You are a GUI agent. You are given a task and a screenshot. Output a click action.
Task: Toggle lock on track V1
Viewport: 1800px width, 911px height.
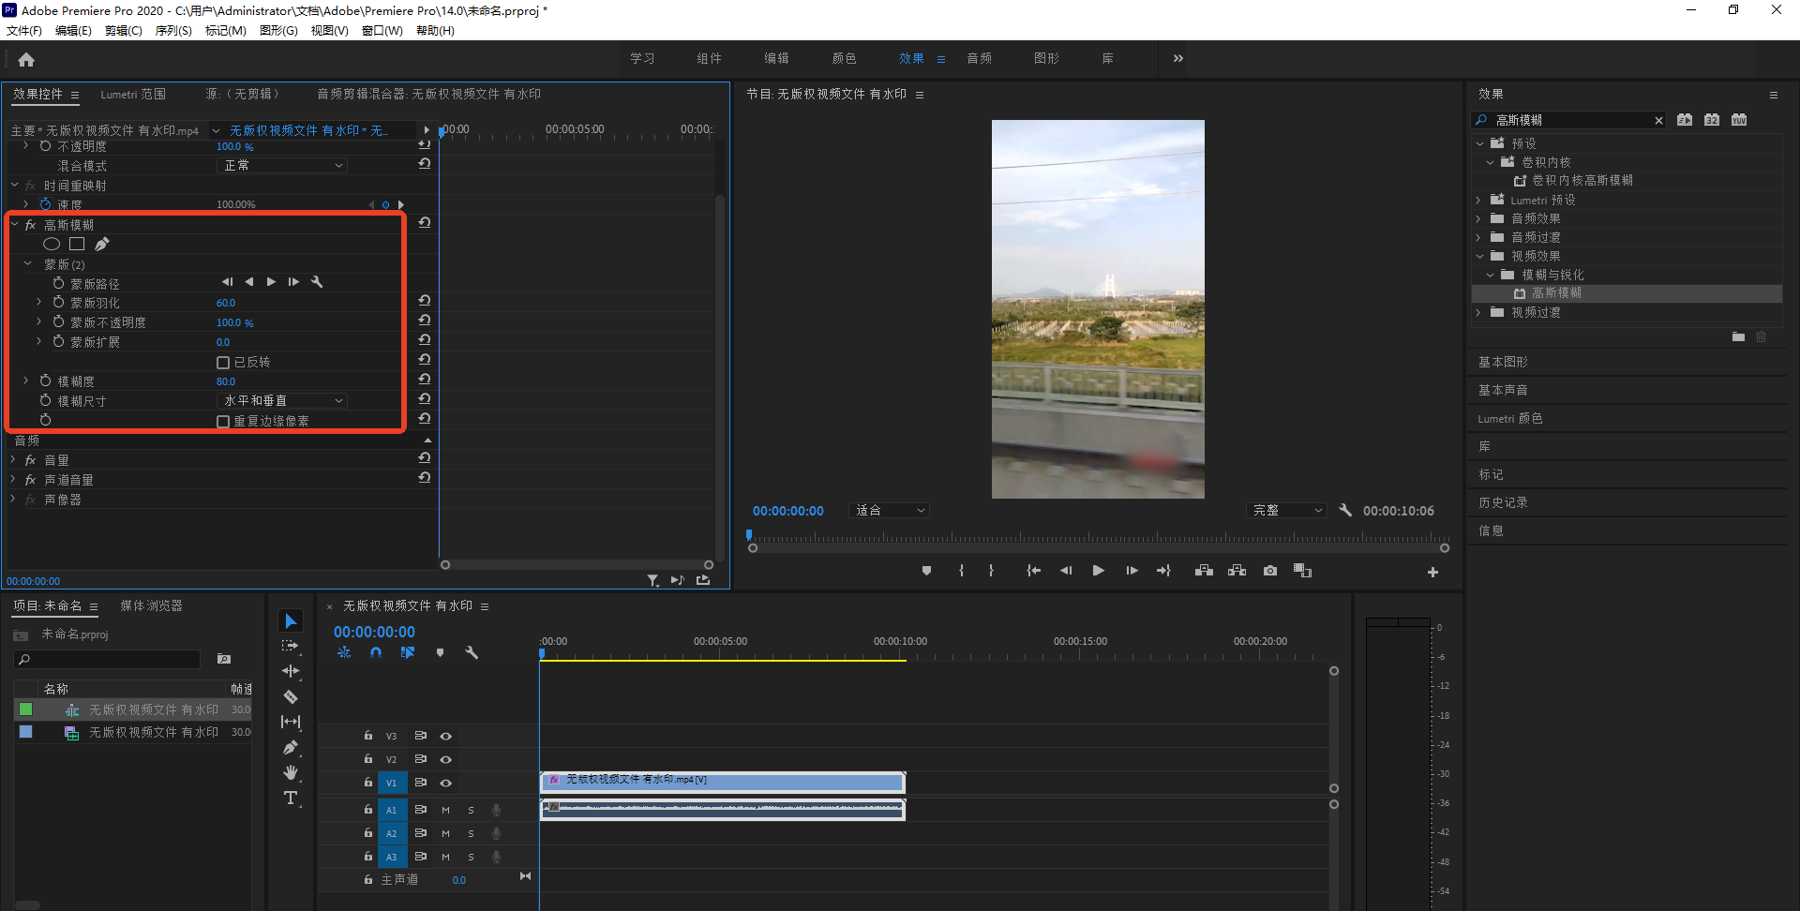click(x=368, y=783)
